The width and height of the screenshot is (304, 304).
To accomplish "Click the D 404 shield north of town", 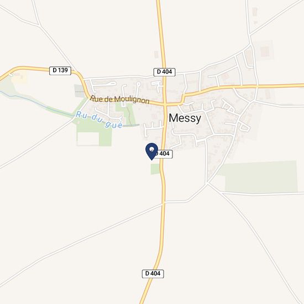I will pyautogui.click(x=164, y=72).
